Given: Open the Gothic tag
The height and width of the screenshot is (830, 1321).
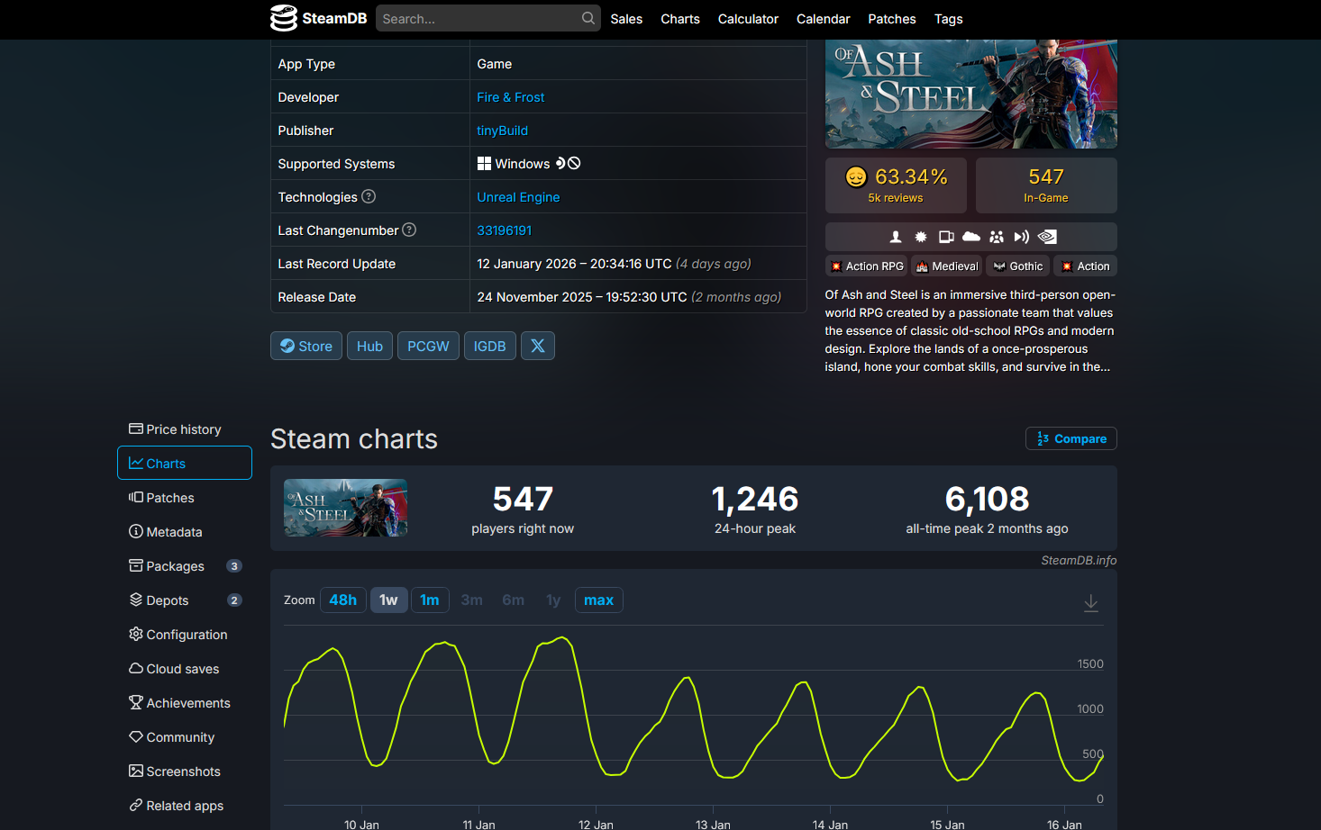Looking at the screenshot, I should [1018, 266].
